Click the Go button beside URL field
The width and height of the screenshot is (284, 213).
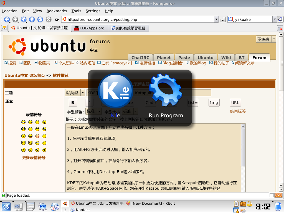point(223,19)
